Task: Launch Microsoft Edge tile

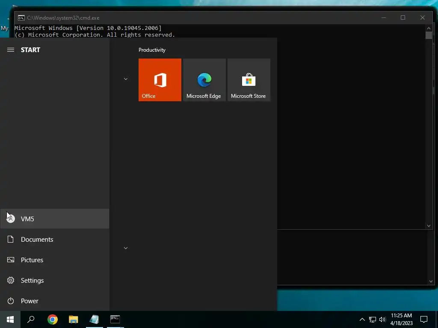Action: (204, 80)
